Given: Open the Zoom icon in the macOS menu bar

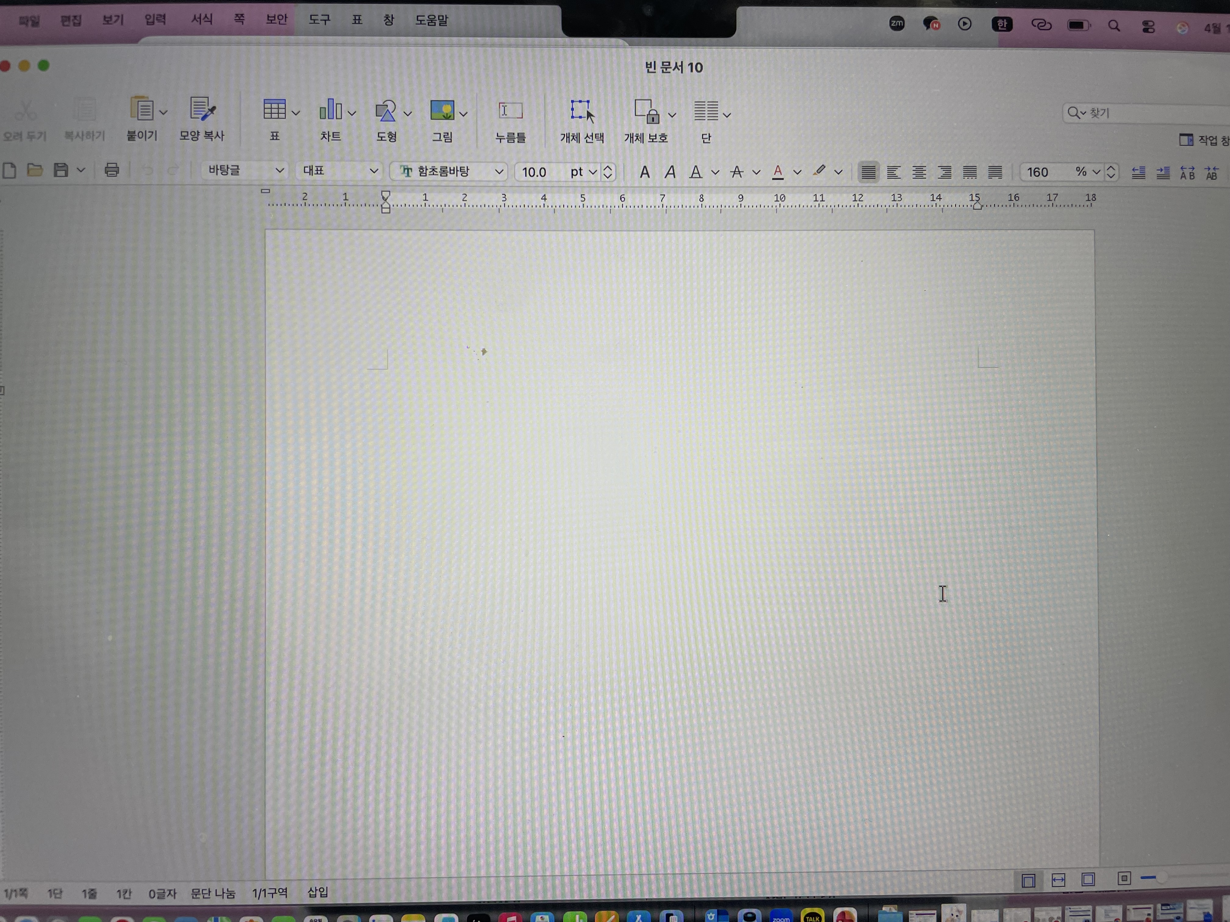Looking at the screenshot, I should tap(896, 23).
